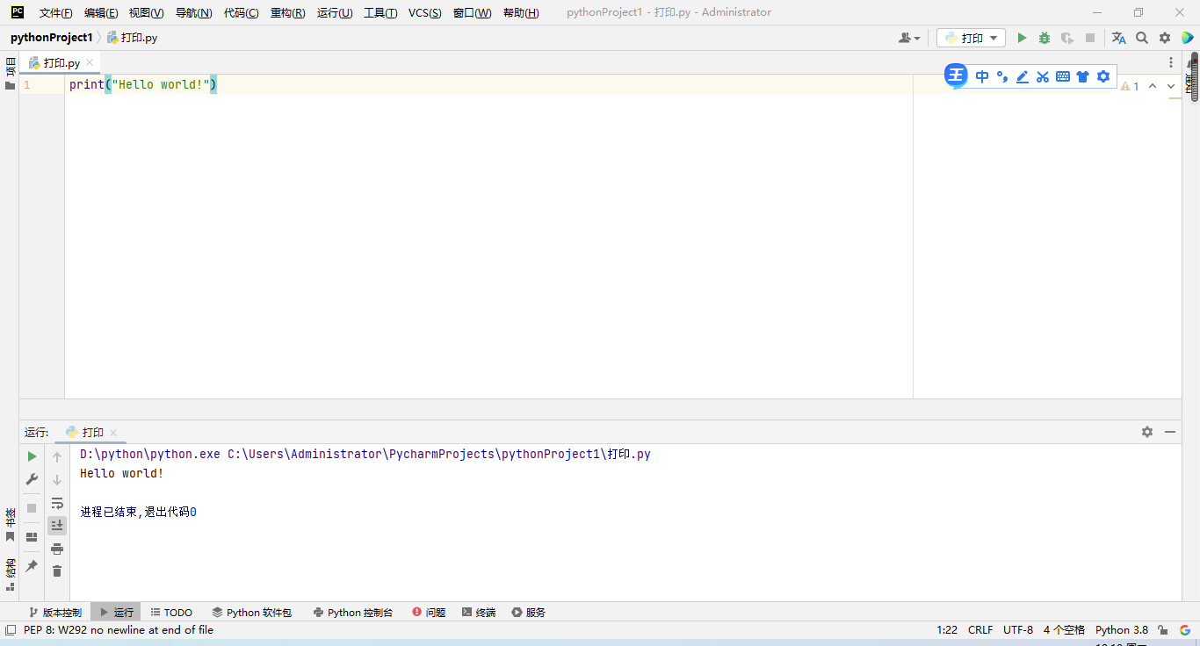Click the pen handwriting icon on input bar

tap(1023, 76)
